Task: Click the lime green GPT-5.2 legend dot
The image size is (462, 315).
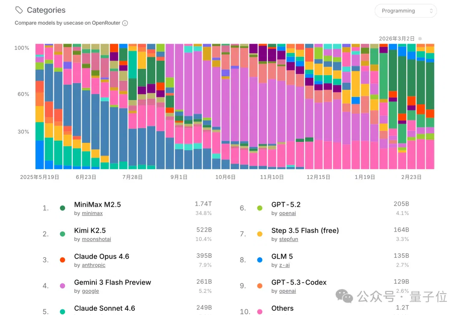Action: click(x=260, y=208)
